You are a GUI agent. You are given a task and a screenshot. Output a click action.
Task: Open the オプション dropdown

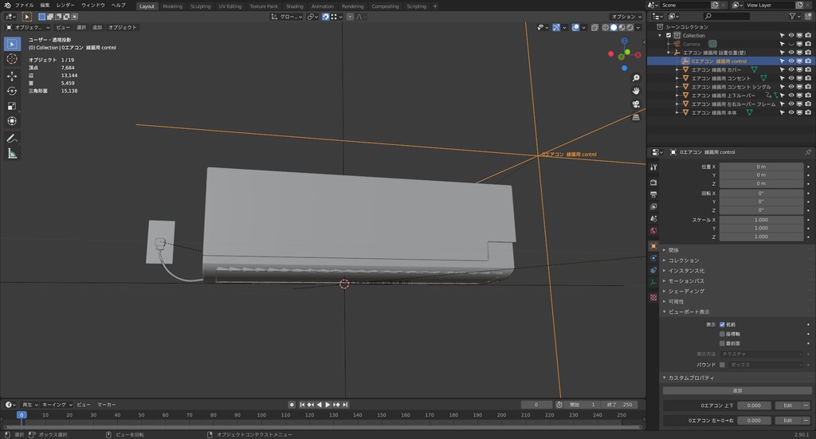[626, 16]
